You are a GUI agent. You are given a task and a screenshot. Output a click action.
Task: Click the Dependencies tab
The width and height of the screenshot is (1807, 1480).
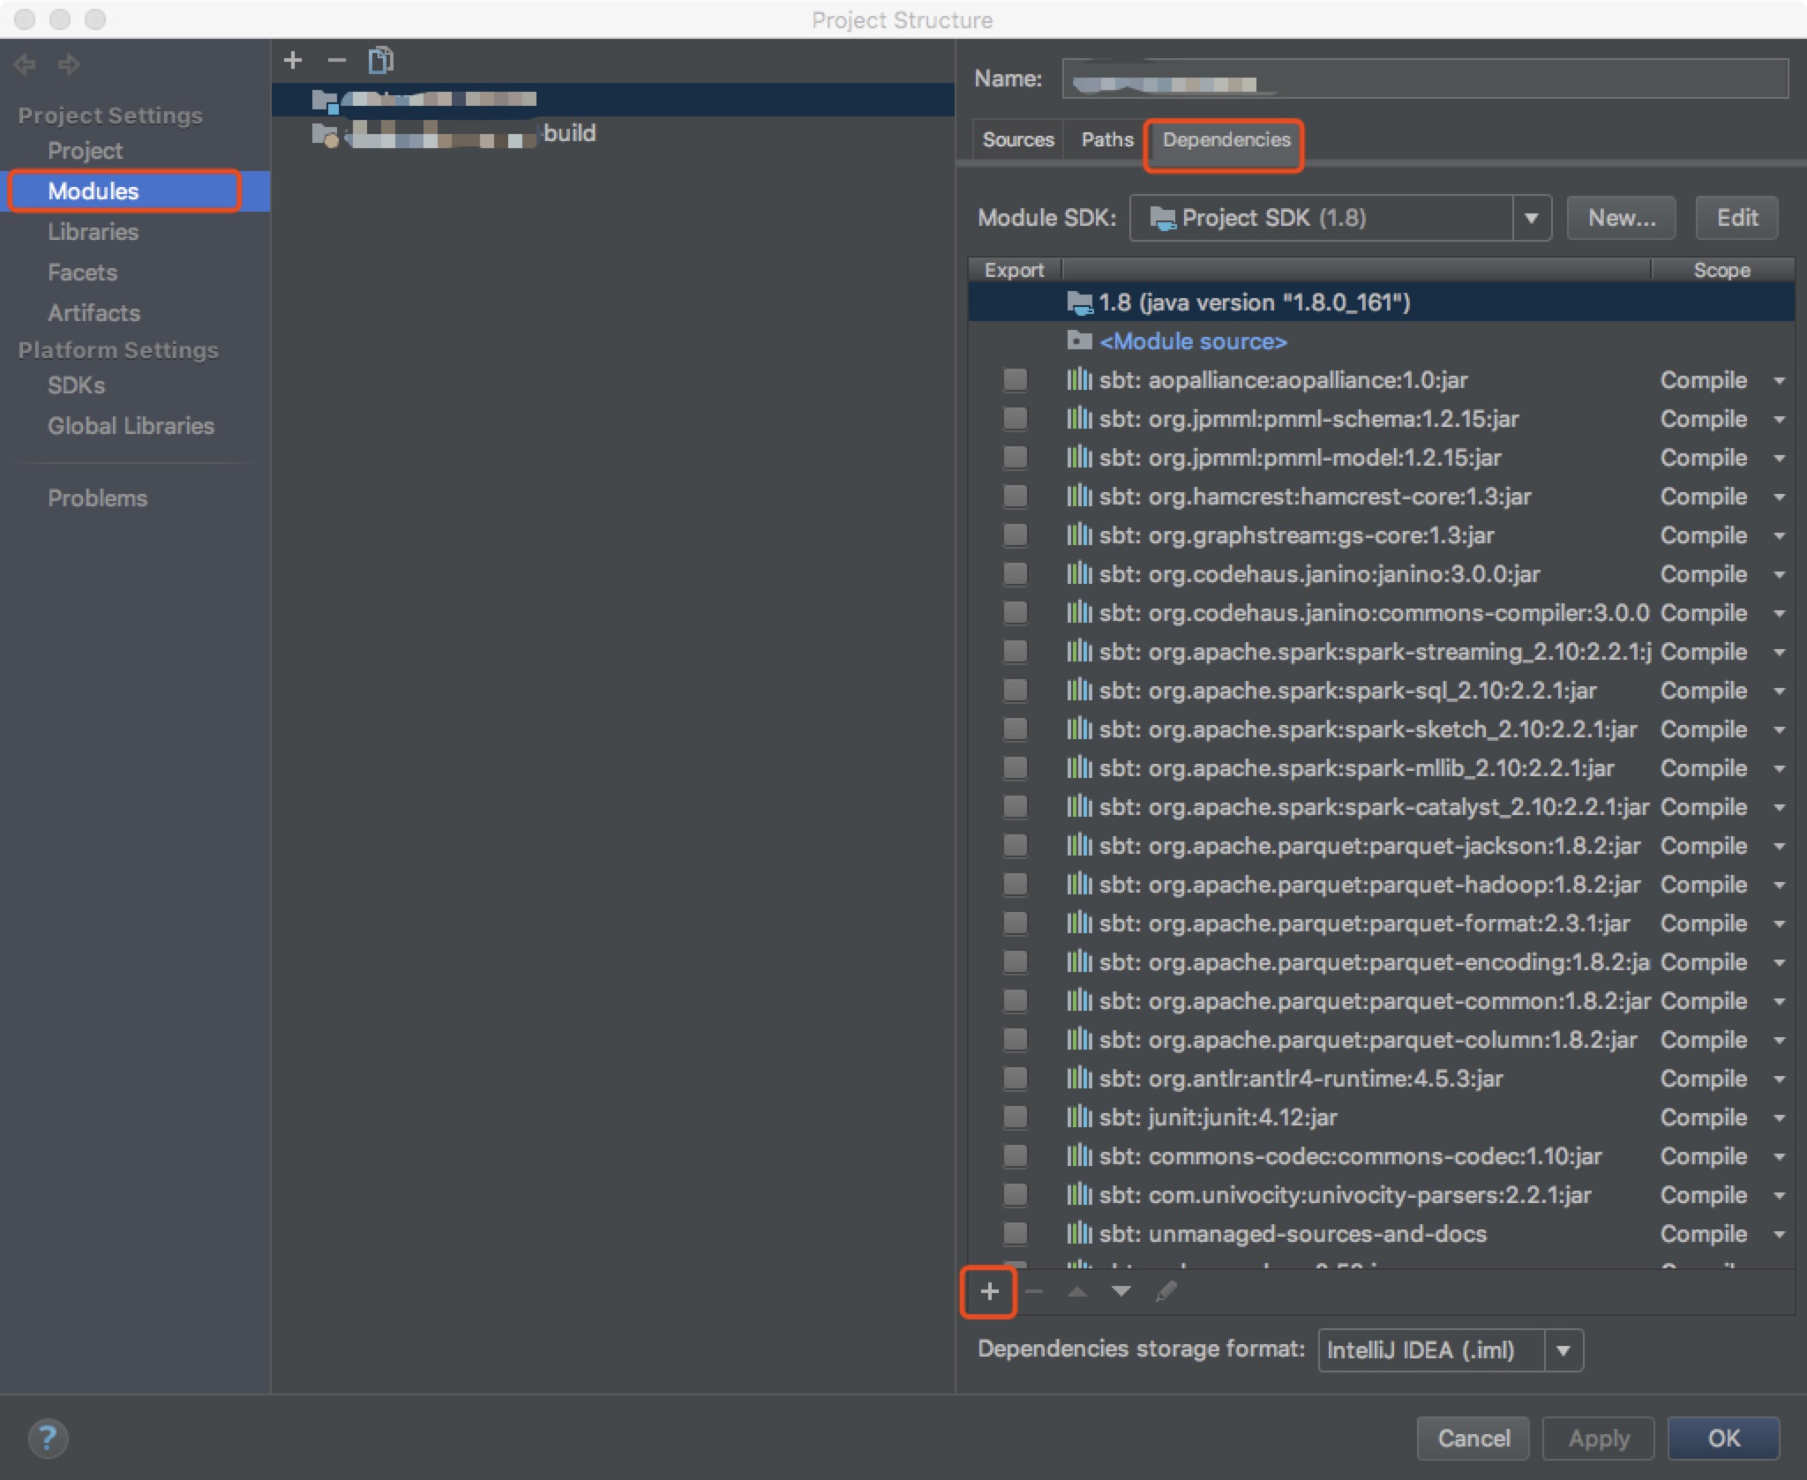tap(1223, 139)
